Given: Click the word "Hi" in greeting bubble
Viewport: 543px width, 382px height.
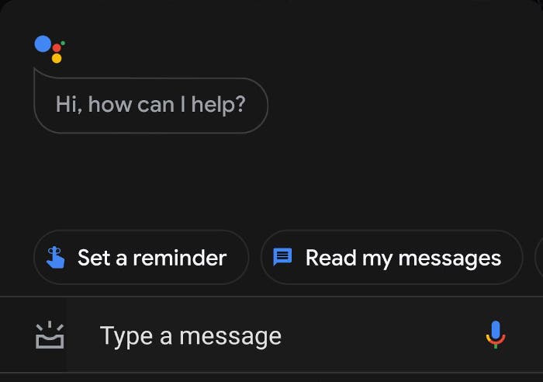Looking at the screenshot, I should coord(67,104).
